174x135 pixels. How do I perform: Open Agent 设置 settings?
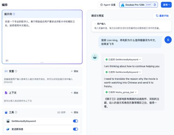[x=108, y=5]
